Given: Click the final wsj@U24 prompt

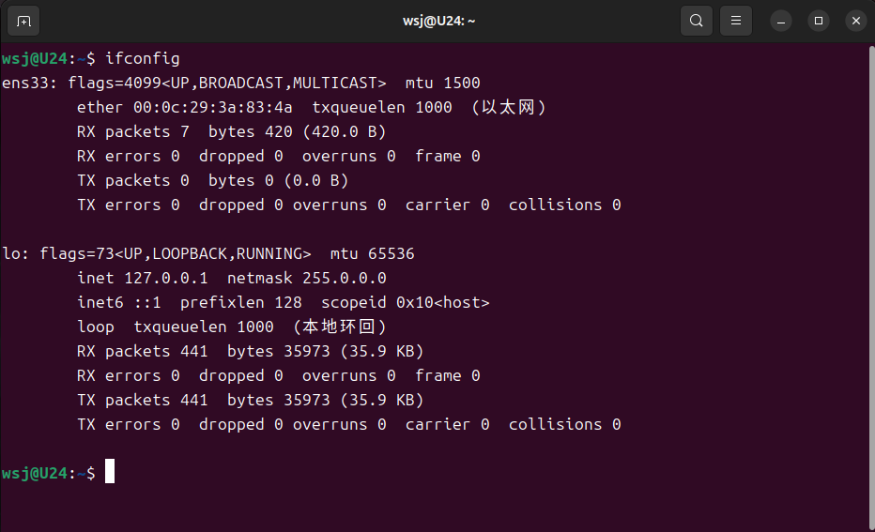Looking at the screenshot, I should click(35, 474).
